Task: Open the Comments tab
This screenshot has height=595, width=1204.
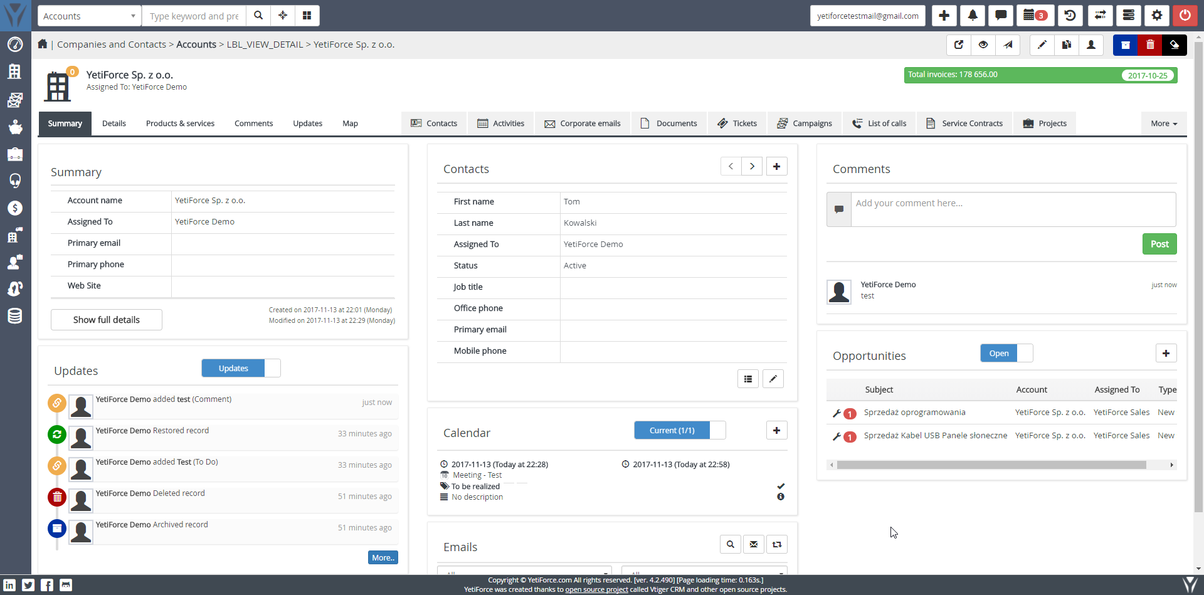Action: click(x=253, y=124)
